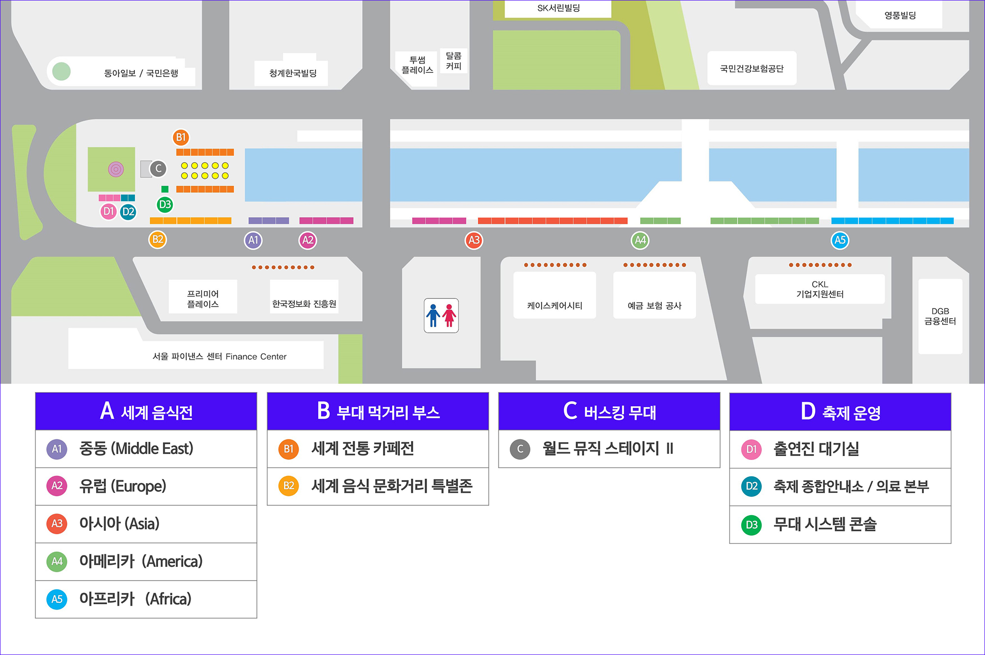Click the restroom icon on the map

(x=441, y=316)
